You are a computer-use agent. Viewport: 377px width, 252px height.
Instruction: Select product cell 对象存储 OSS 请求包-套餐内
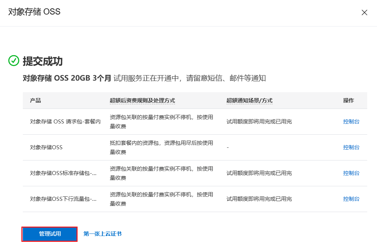click(x=65, y=122)
